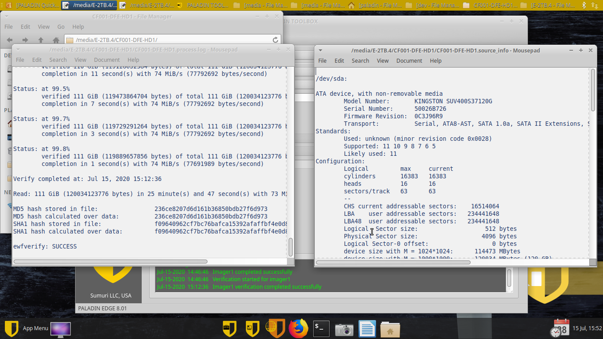Launch Firefox from the bottom panel
The image size is (603, 339).
[x=298, y=328]
